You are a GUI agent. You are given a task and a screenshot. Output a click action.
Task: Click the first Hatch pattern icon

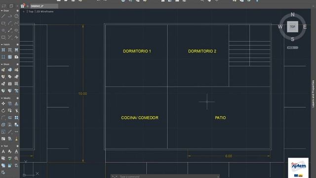pyautogui.click(x=3, y=50)
